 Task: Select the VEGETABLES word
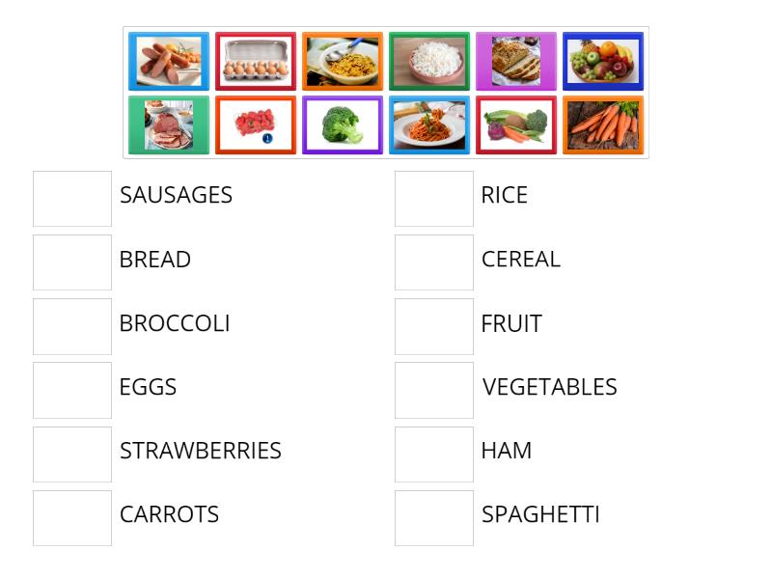pyautogui.click(x=549, y=386)
